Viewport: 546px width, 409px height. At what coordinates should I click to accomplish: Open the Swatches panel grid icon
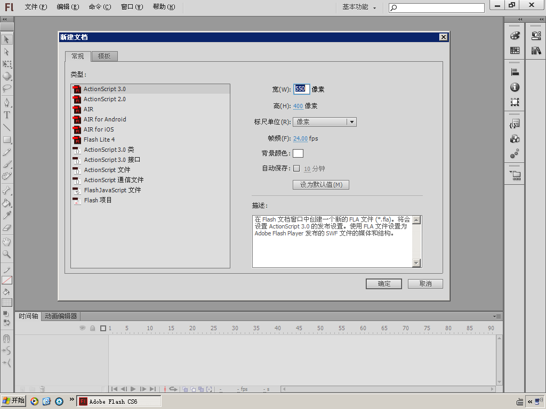(515, 51)
